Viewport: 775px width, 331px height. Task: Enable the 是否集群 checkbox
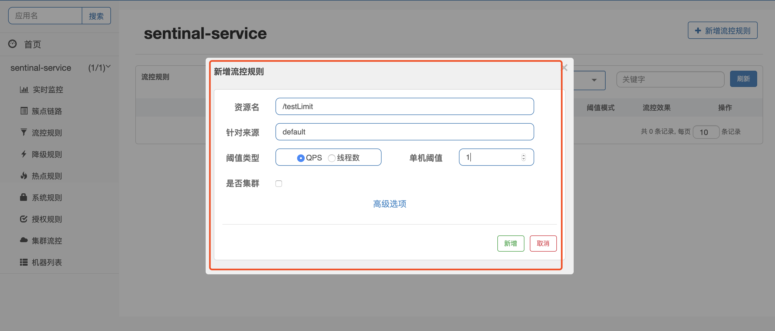click(x=279, y=183)
